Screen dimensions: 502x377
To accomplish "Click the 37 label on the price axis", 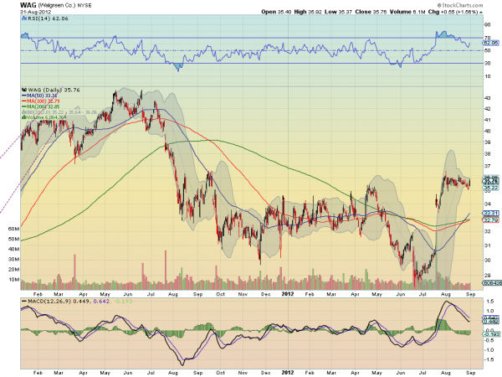I will (x=487, y=166).
